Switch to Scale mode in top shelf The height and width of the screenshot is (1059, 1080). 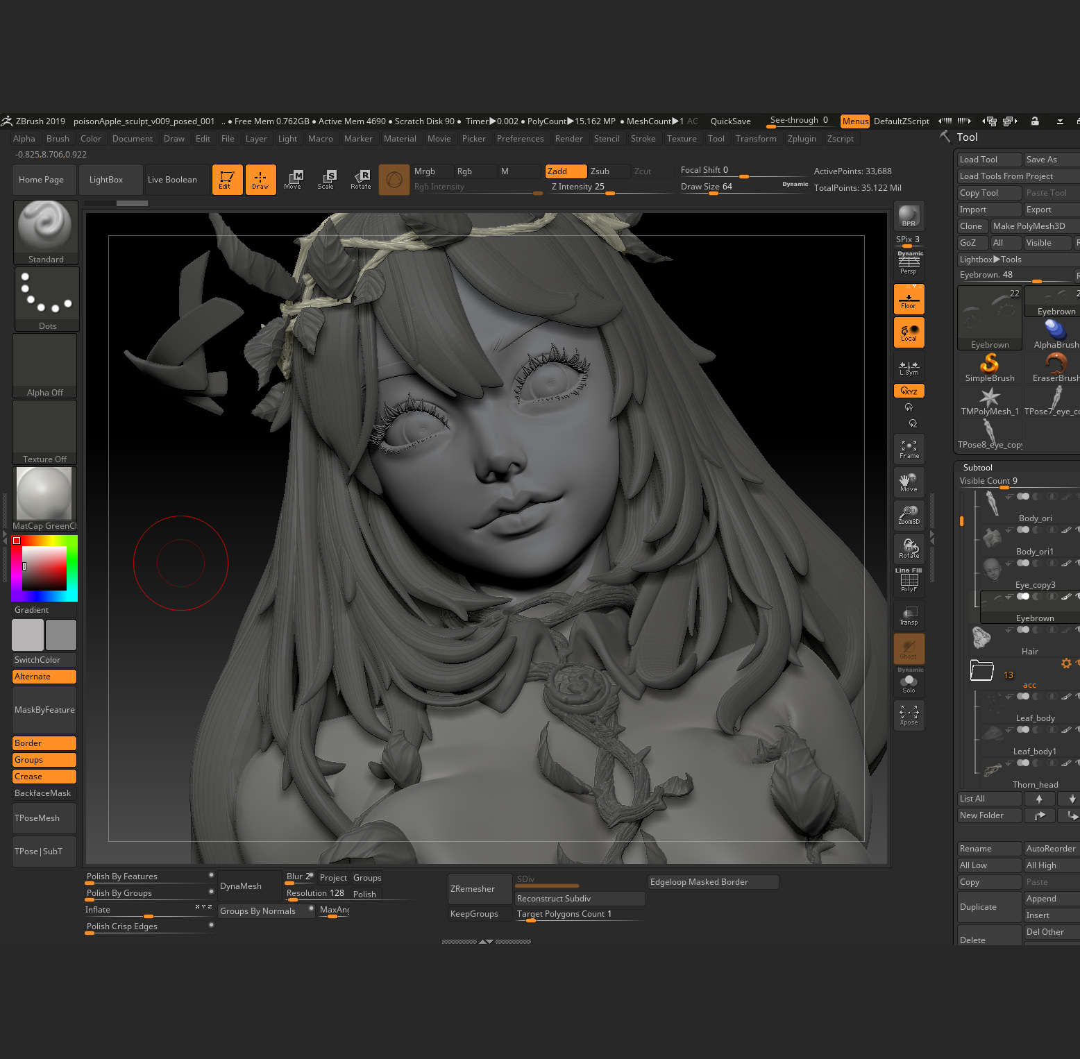pyautogui.click(x=326, y=180)
